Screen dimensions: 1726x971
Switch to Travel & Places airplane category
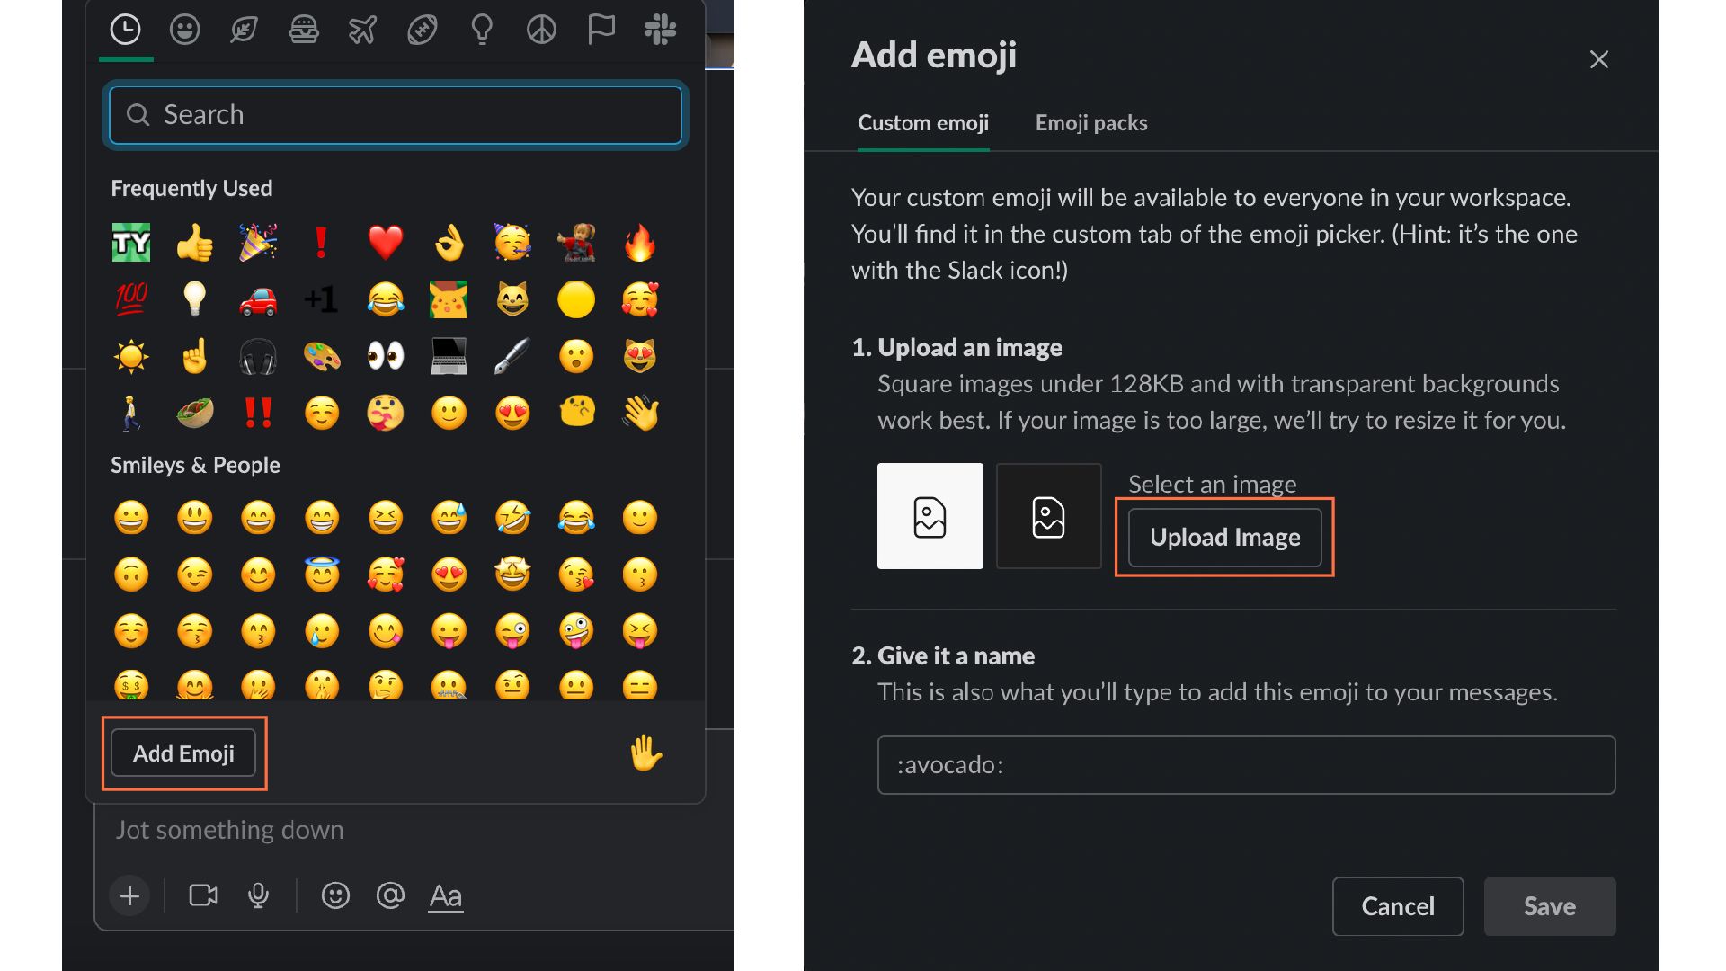coord(362,30)
